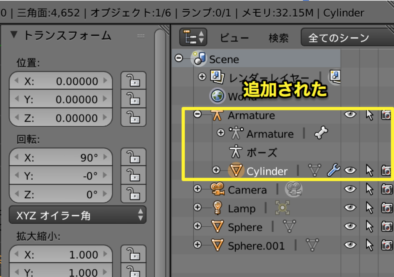Toggle renderability camera of Cylinder
The height and width of the screenshot is (277, 394).
pyautogui.click(x=387, y=171)
